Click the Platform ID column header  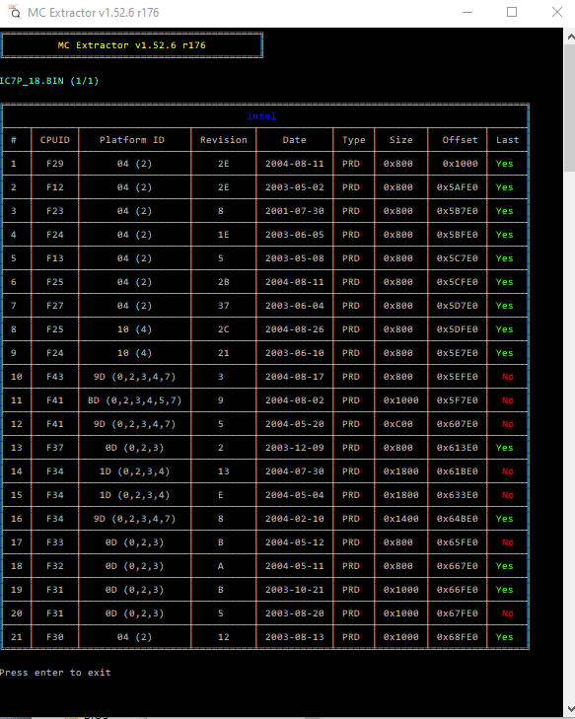tap(132, 140)
